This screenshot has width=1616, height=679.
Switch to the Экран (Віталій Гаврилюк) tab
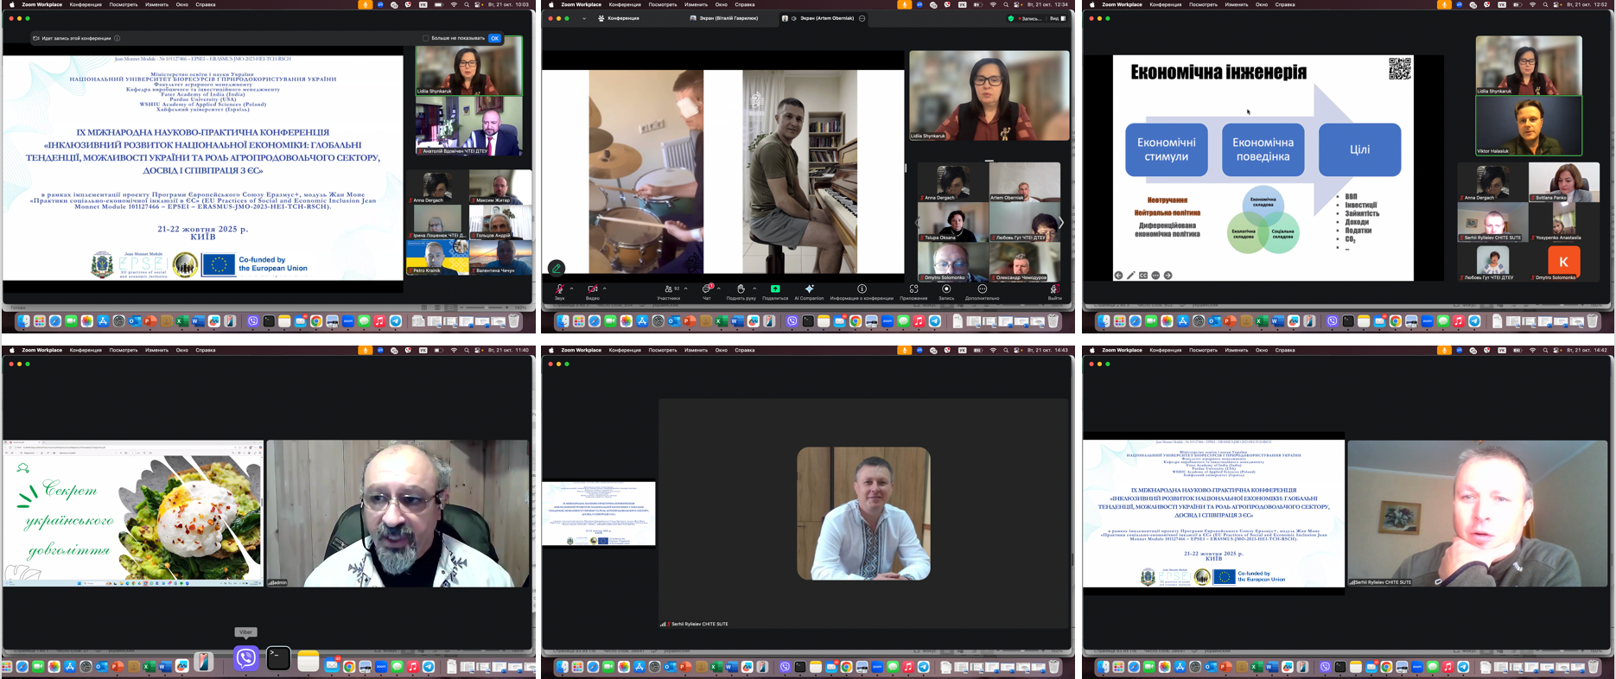(x=722, y=18)
